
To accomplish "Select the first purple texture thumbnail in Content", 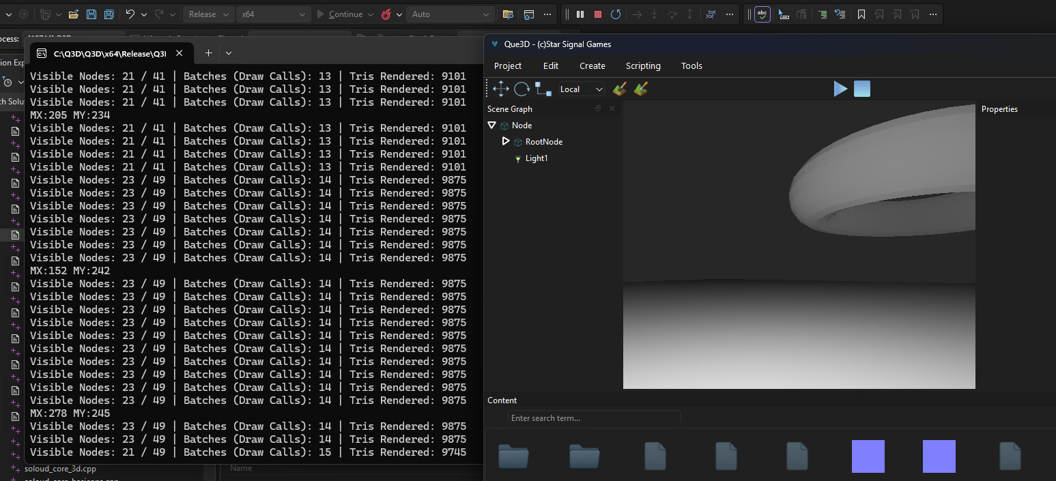I will (868, 456).
